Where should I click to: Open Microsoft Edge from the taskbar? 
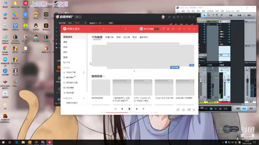click(17, 142)
